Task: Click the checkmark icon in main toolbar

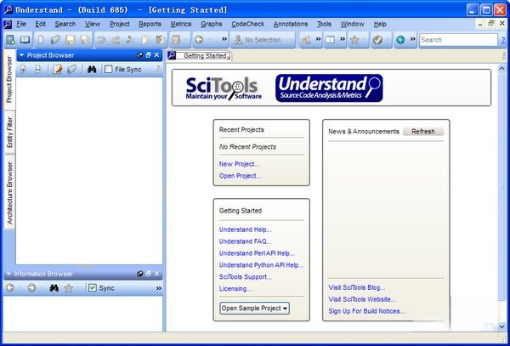Action: (x=377, y=39)
